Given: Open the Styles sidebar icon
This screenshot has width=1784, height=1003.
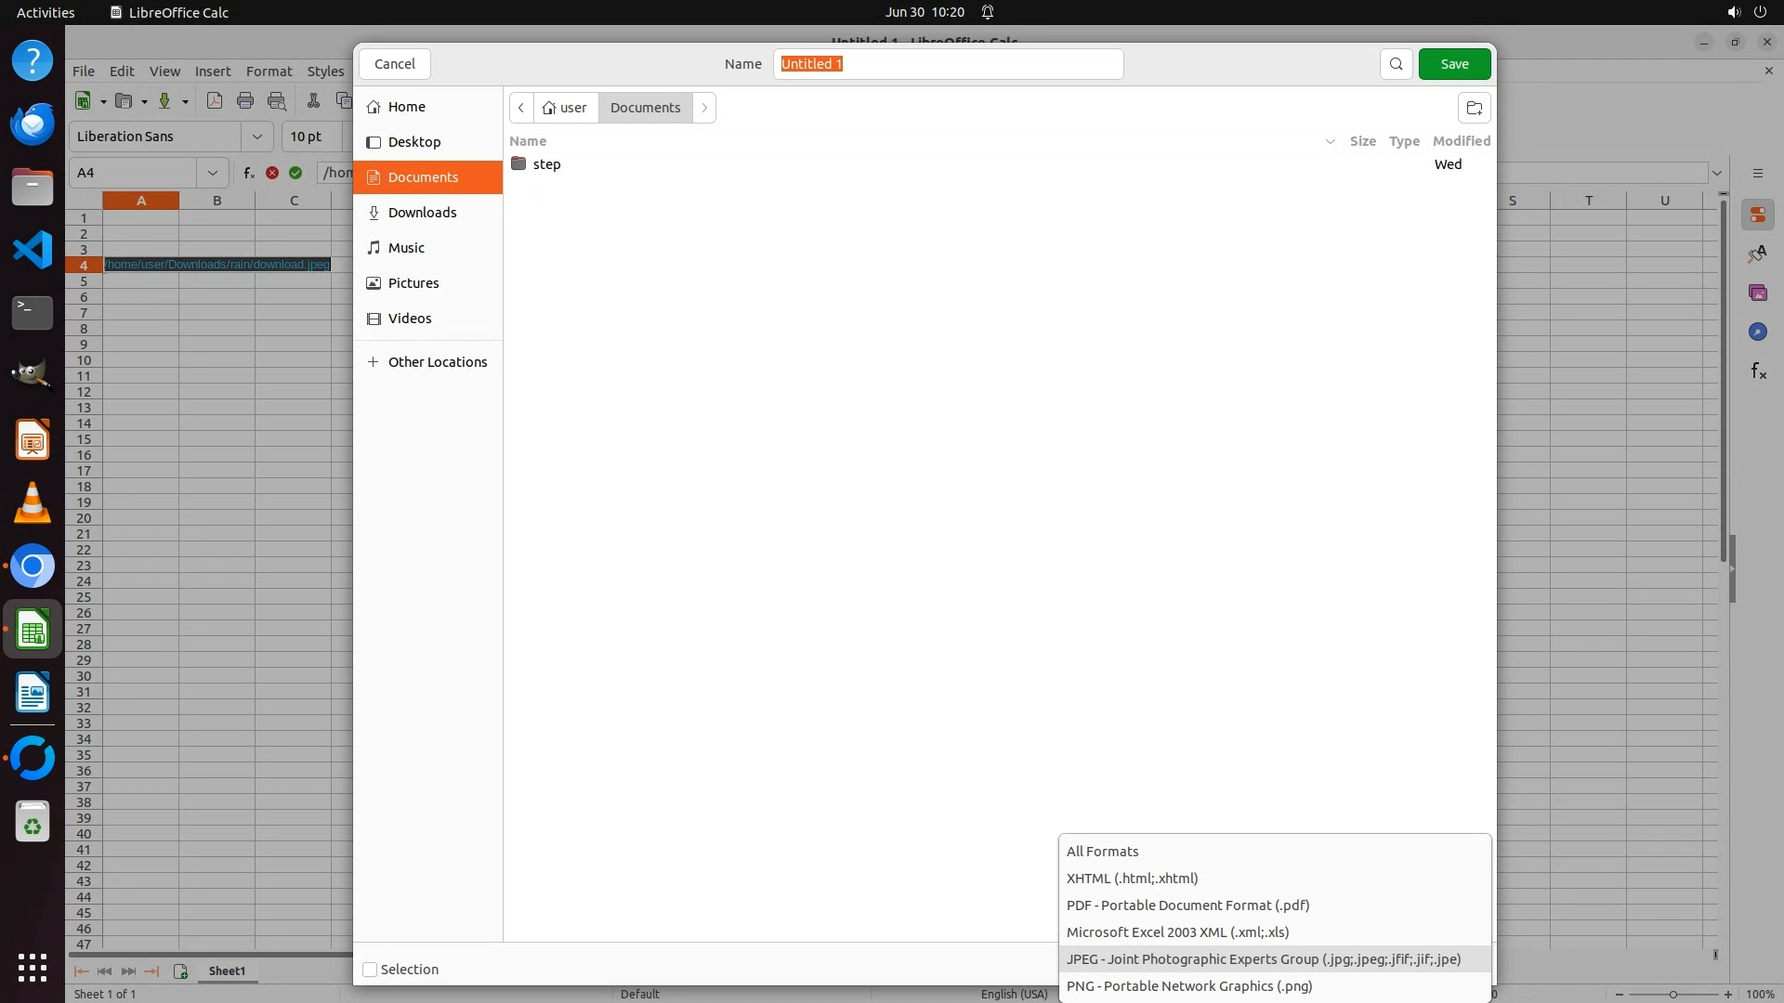Looking at the screenshot, I should [1757, 254].
